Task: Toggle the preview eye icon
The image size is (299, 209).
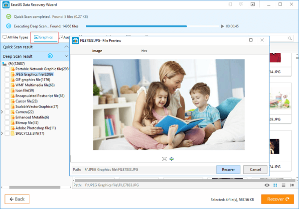Action: (x=267, y=185)
